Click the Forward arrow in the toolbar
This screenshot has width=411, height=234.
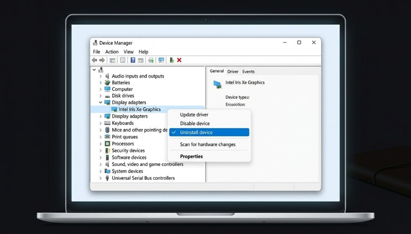pos(102,60)
